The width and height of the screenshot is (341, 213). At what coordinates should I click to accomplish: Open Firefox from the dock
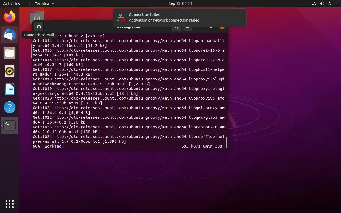pyautogui.click(x=10, y=17)
